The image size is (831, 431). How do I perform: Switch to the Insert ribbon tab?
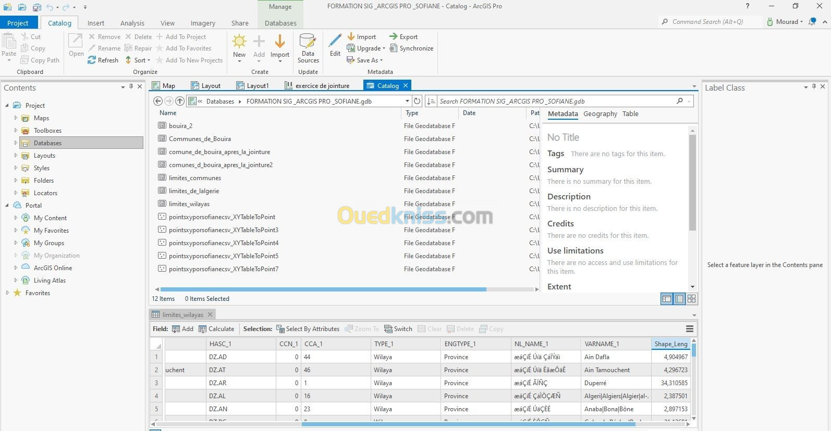96,23
